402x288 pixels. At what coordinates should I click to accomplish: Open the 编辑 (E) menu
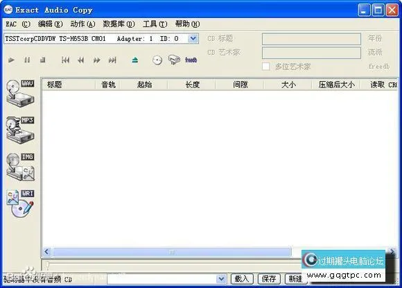pos(50,24)
